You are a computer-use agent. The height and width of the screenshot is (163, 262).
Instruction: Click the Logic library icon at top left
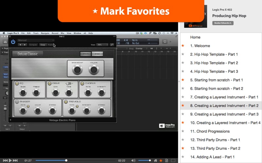coord(5,42)
